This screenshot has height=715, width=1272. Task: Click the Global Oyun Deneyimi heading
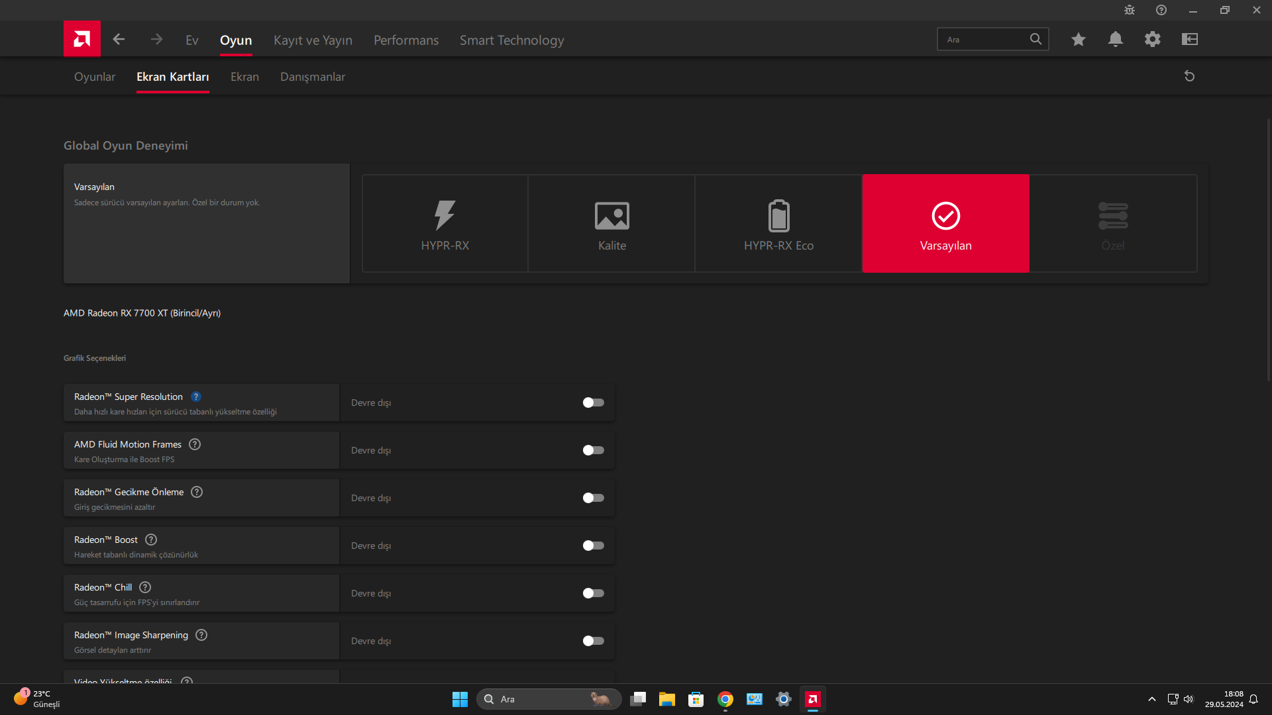coord(126,146)
